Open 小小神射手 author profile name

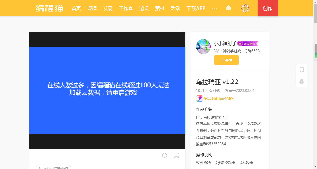[x=225, y=44]
